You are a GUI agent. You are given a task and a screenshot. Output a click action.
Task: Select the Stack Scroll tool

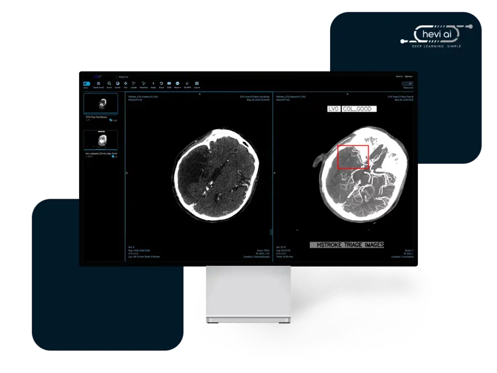tap(98, 85)
